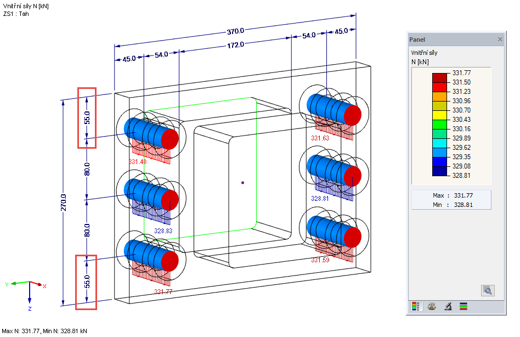Select the navy swatch above 328.81
520x337 pixels.
[x=439, y=171]
